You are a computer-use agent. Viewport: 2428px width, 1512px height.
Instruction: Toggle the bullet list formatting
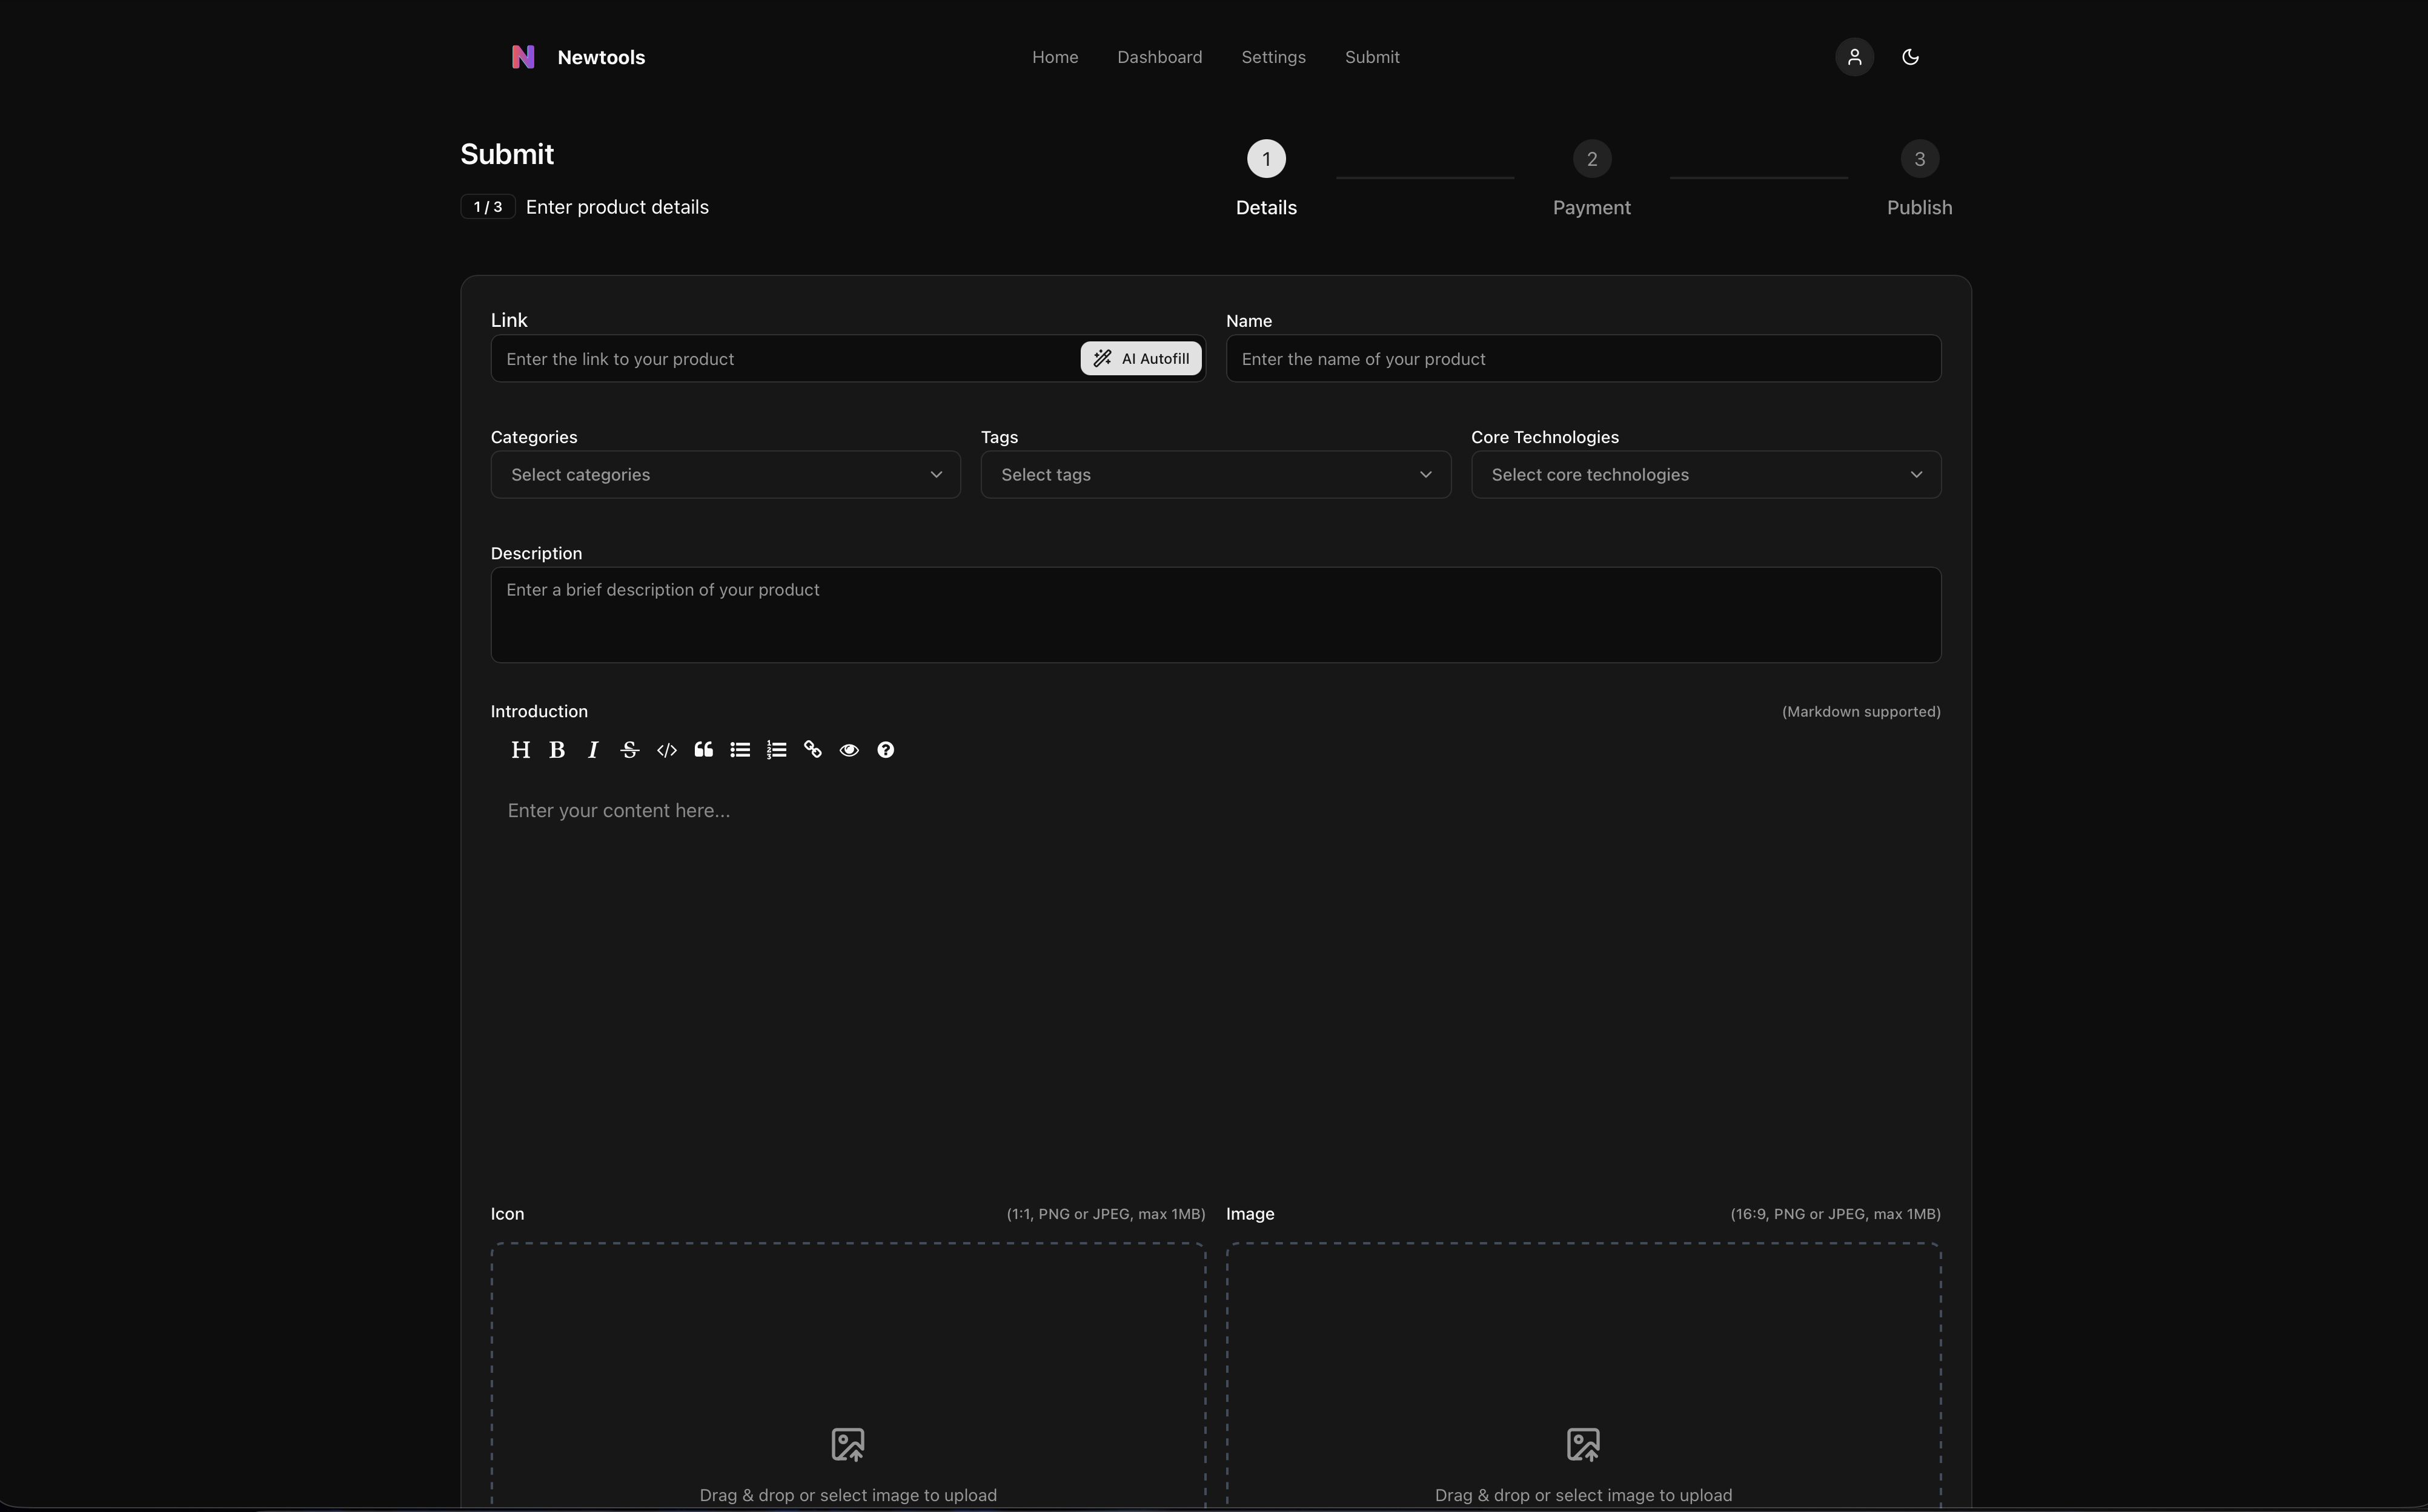(741, 749)
